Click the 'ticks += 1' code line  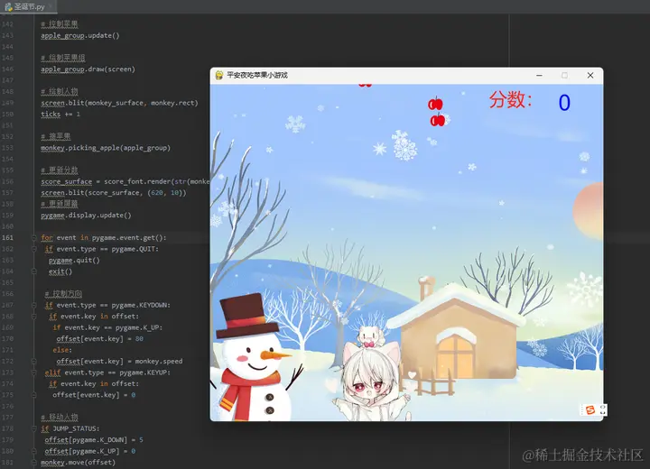(x=60, y=114)
